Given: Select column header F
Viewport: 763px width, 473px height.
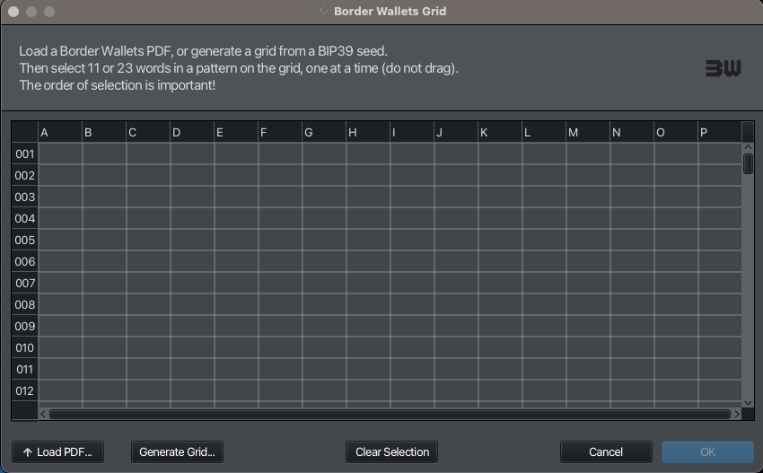Looking at the screenshot, I should tap(280, 132).
